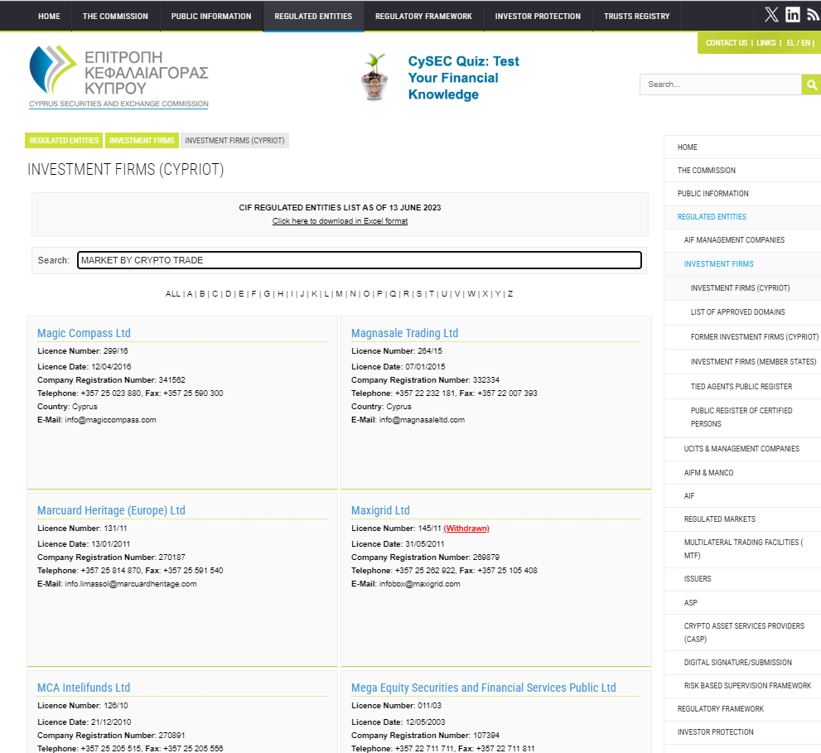Click the CONTACT US link
This screenshot has height=753, width=821.
727,43
